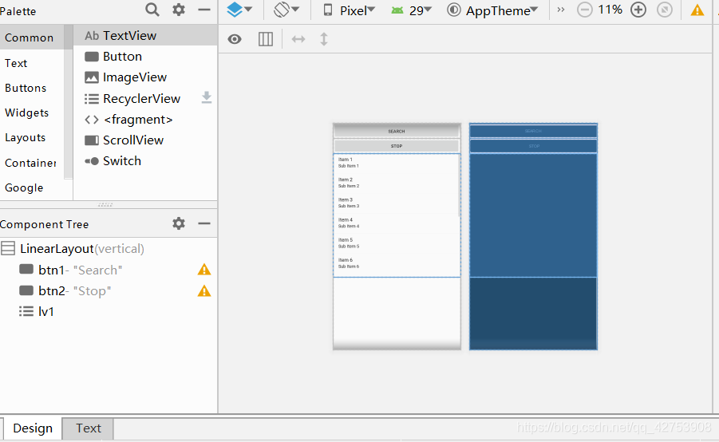Viewport: 719px width, 442px height.
Task: Pick Button from the palette
Action: [x=145, y=57]
